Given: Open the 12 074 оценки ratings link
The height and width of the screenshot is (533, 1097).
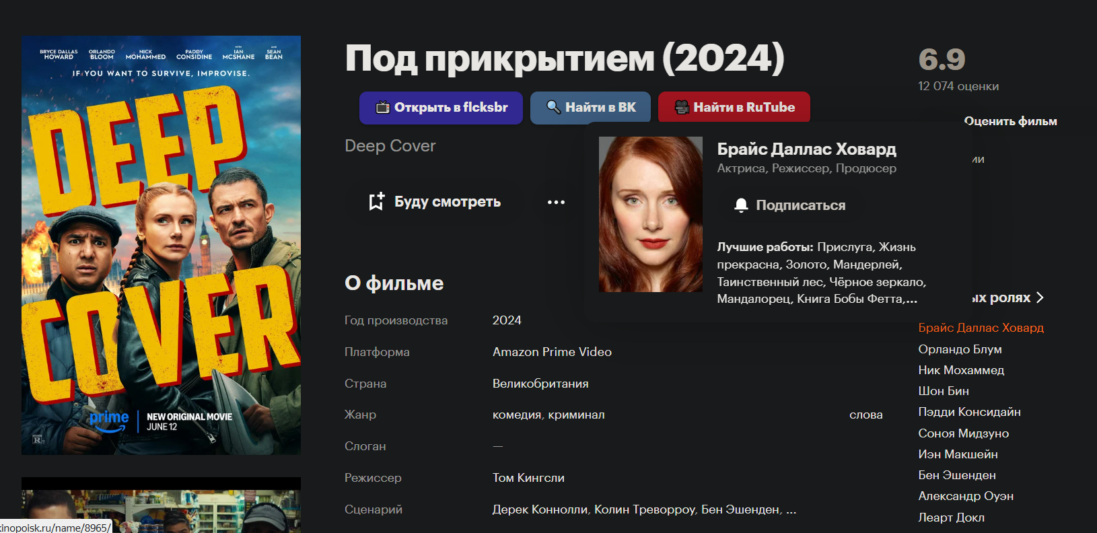Looking at the screenshot, I should point(958,86).
